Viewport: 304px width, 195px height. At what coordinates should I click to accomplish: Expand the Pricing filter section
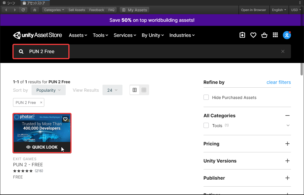coord(287,144)
